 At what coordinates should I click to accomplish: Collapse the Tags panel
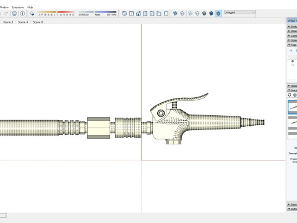(292, 45)
